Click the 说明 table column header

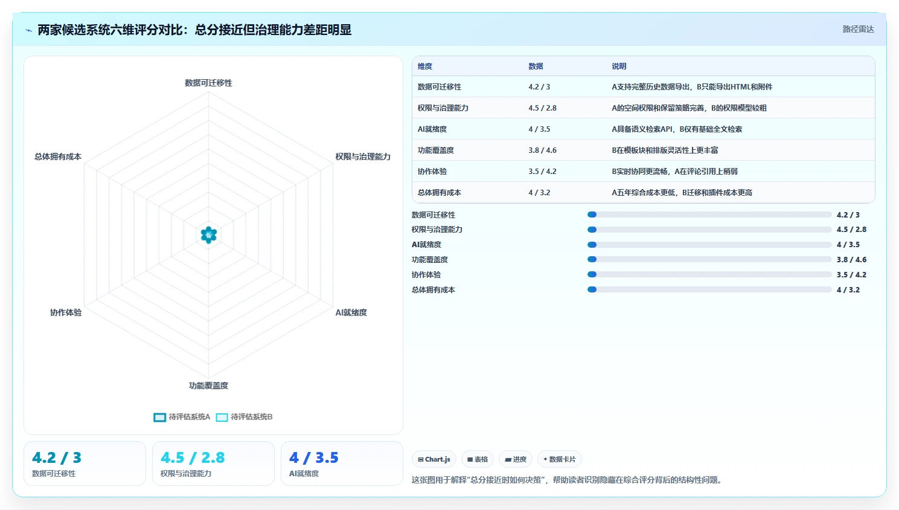[619, 66]
